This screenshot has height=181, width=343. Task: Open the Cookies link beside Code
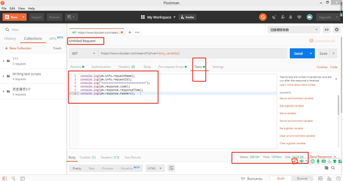tap(322, 67)
